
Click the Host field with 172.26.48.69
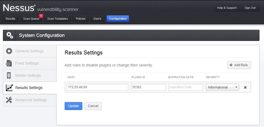pyautogui.click(x=98, y=87)
